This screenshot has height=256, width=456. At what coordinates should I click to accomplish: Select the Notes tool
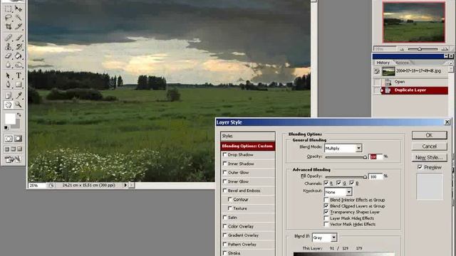(9, 95)
